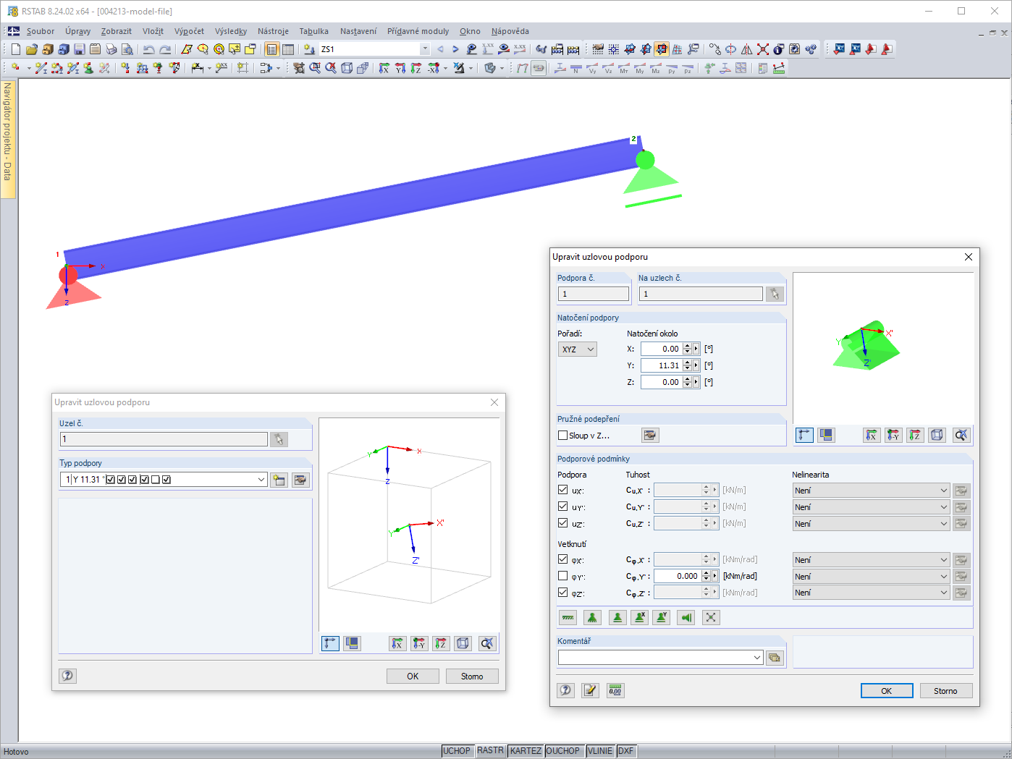Screen dimensions: 1012x759
Task: Uncheck the uX' support checkbox
Action: point(562,490)
